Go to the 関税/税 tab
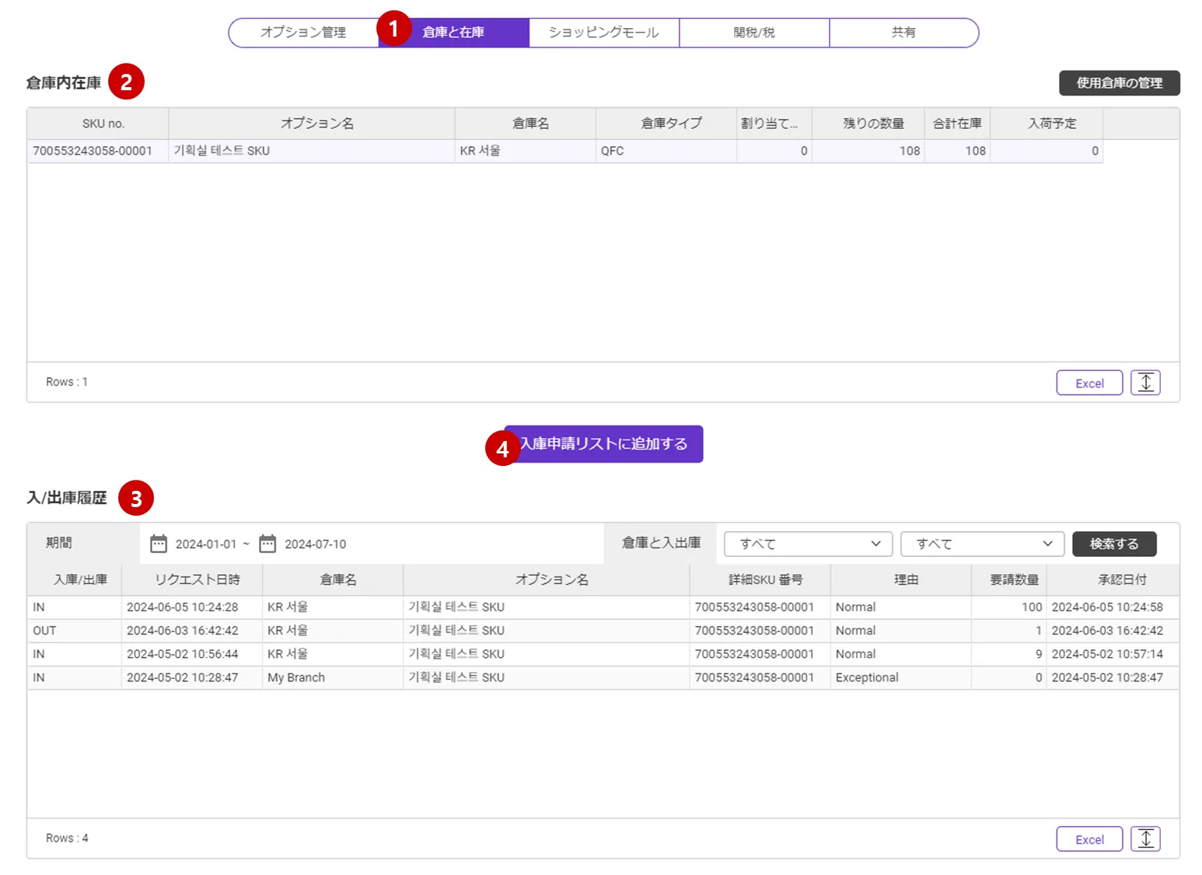 (754, 33)
